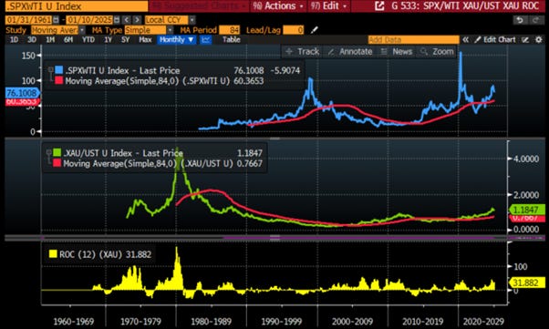Open calendar picker for start date
The image size is (549, 329).
pyautogui.click(x=56, y=20)
